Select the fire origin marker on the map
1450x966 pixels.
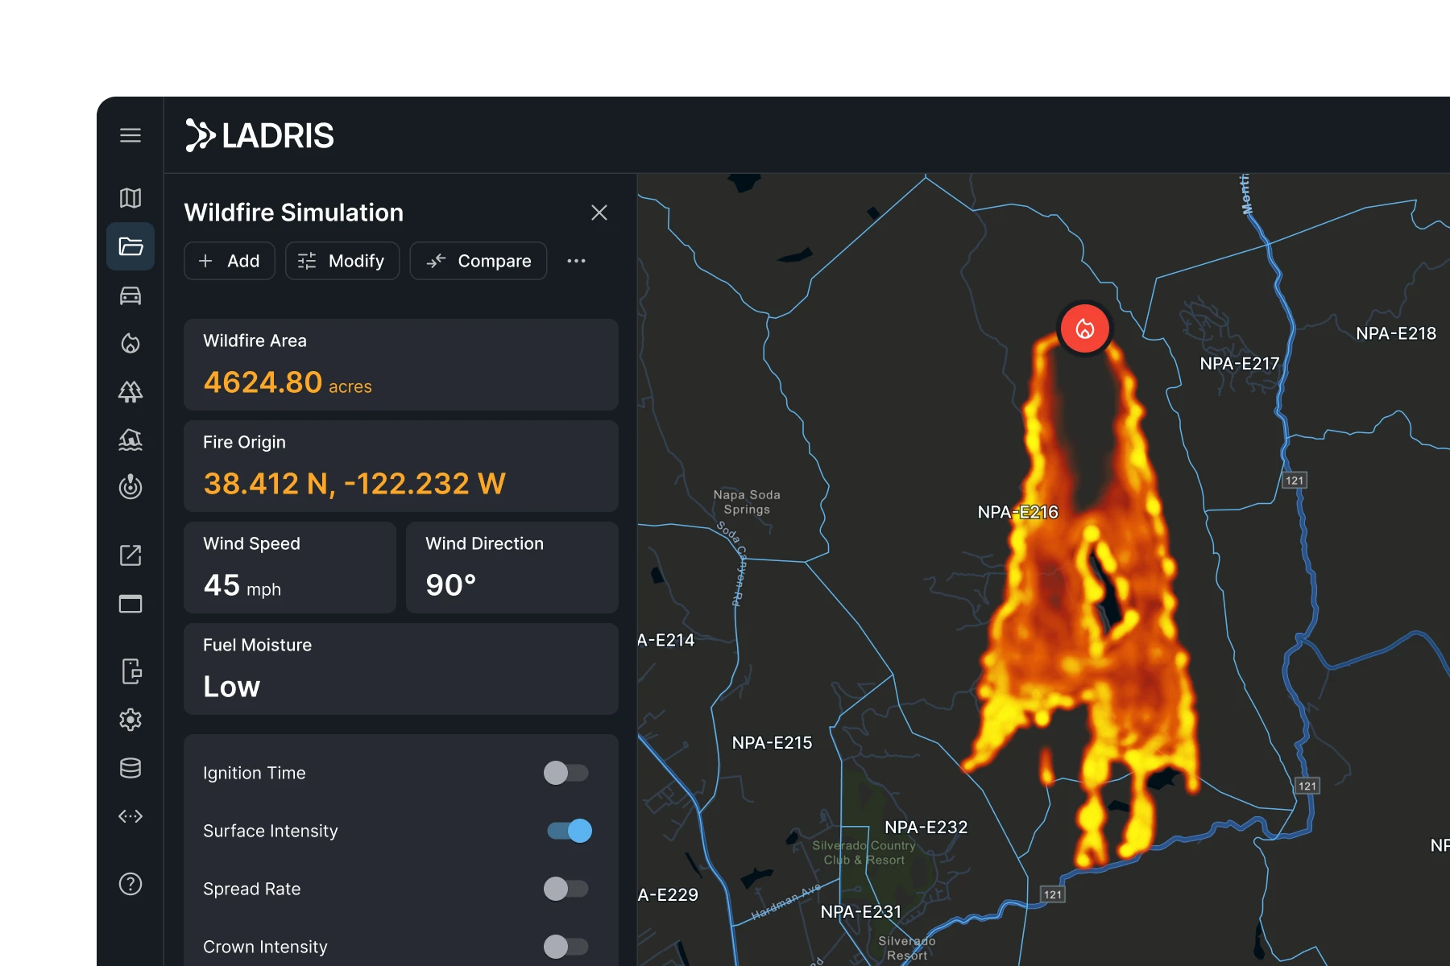point(1085,328)
